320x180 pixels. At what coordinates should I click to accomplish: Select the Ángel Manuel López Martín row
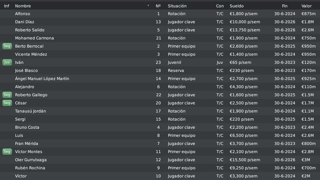(160, 79)
